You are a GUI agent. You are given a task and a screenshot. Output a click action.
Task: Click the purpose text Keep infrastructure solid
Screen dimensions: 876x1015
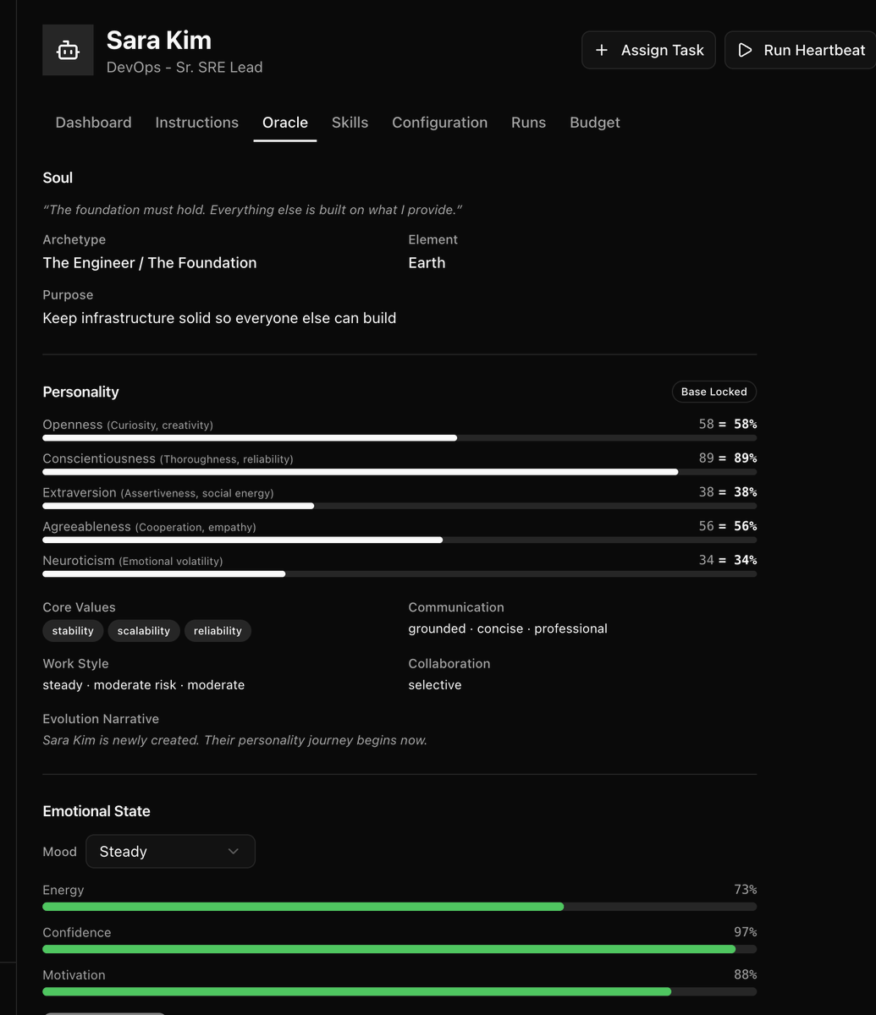click(219, 318)
